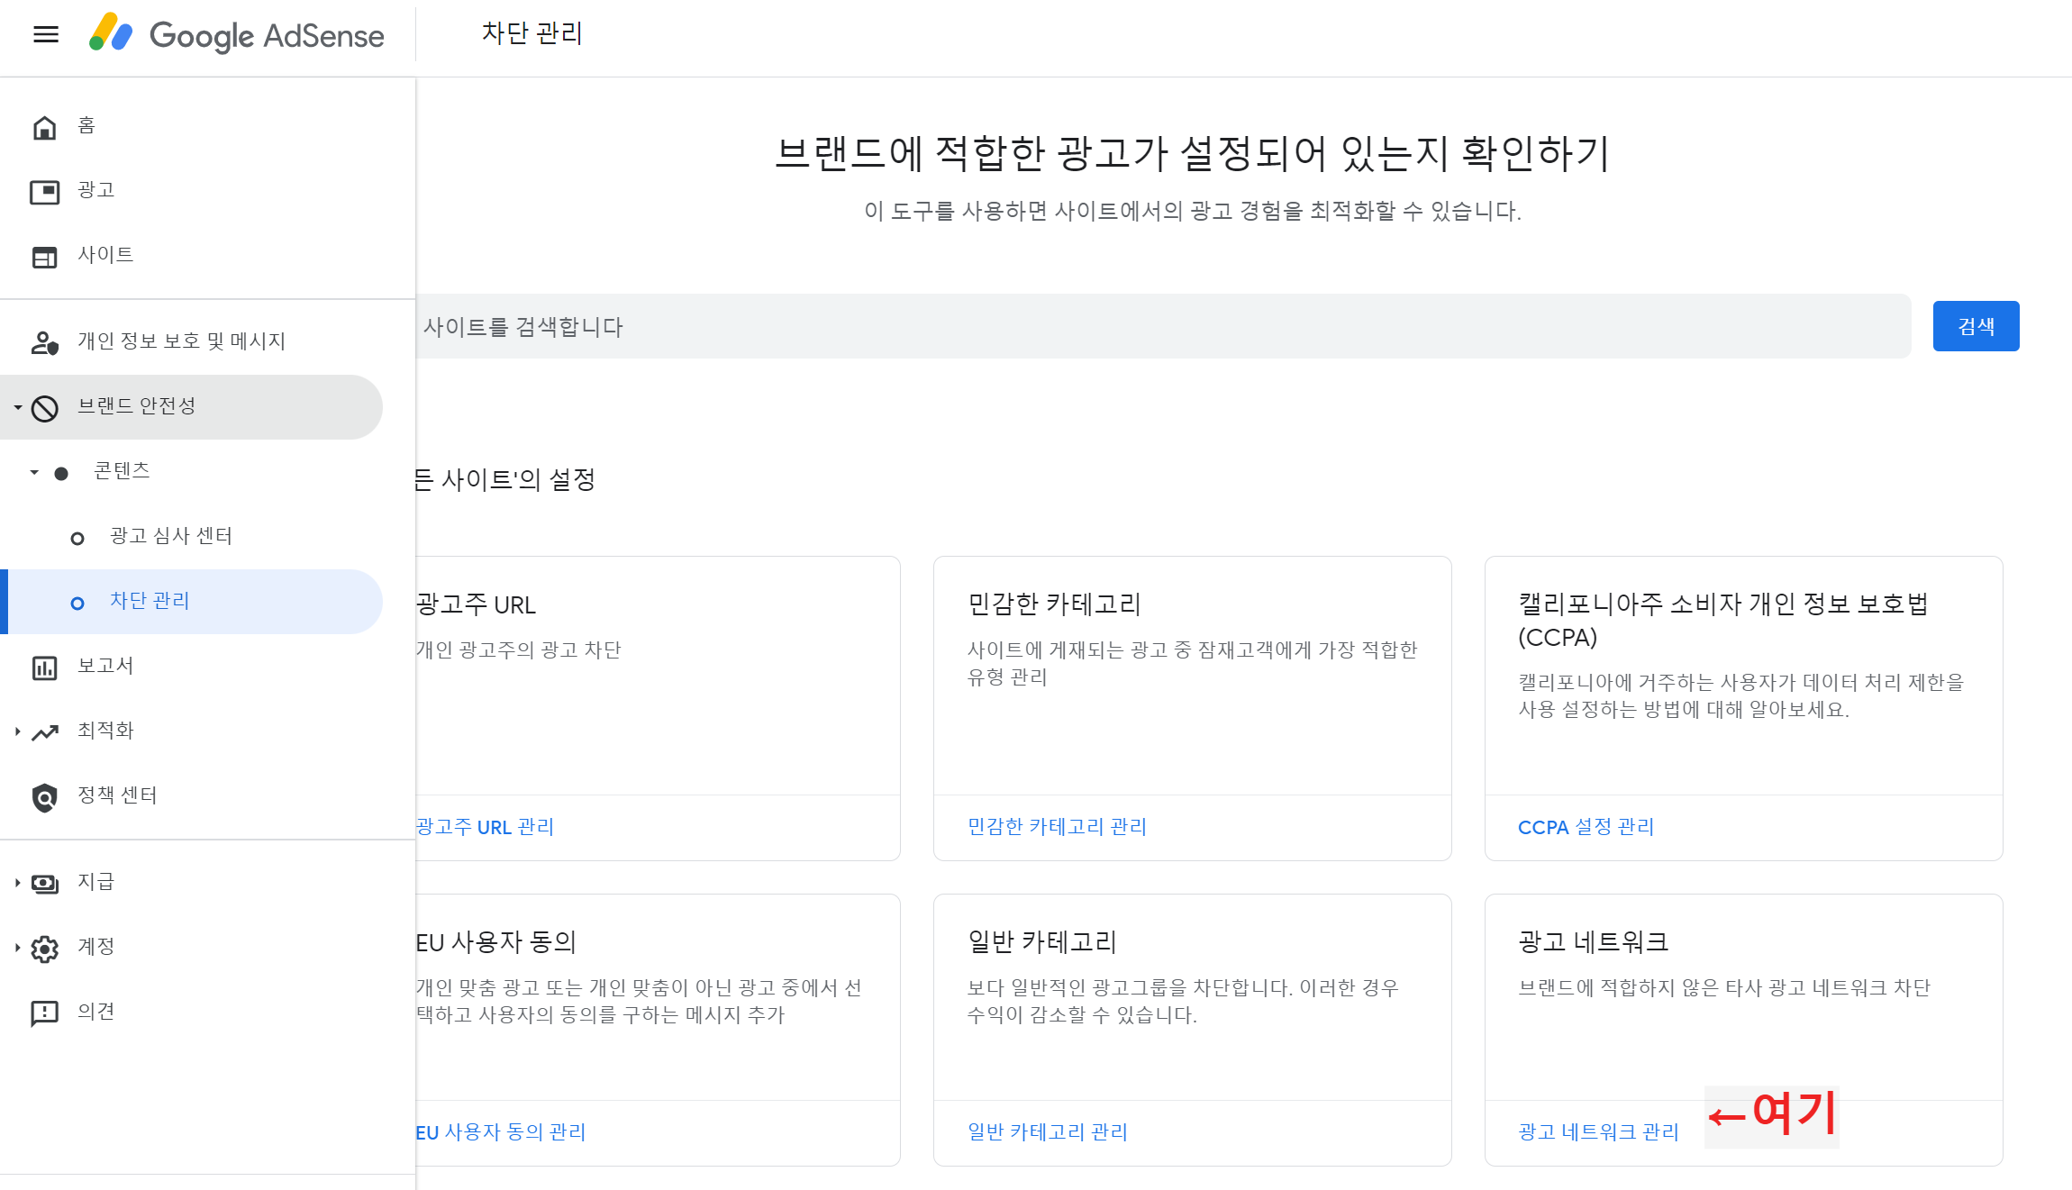The height and width of the screenshot is (1190, 2072).
Task: Open the 차단 관리 menu item
Action: coord(150,601)
